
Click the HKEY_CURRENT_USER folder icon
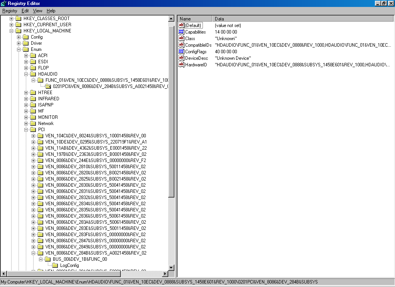(19, 24)
